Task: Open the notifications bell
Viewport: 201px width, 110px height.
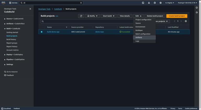Action: click(x=149, y=3)
